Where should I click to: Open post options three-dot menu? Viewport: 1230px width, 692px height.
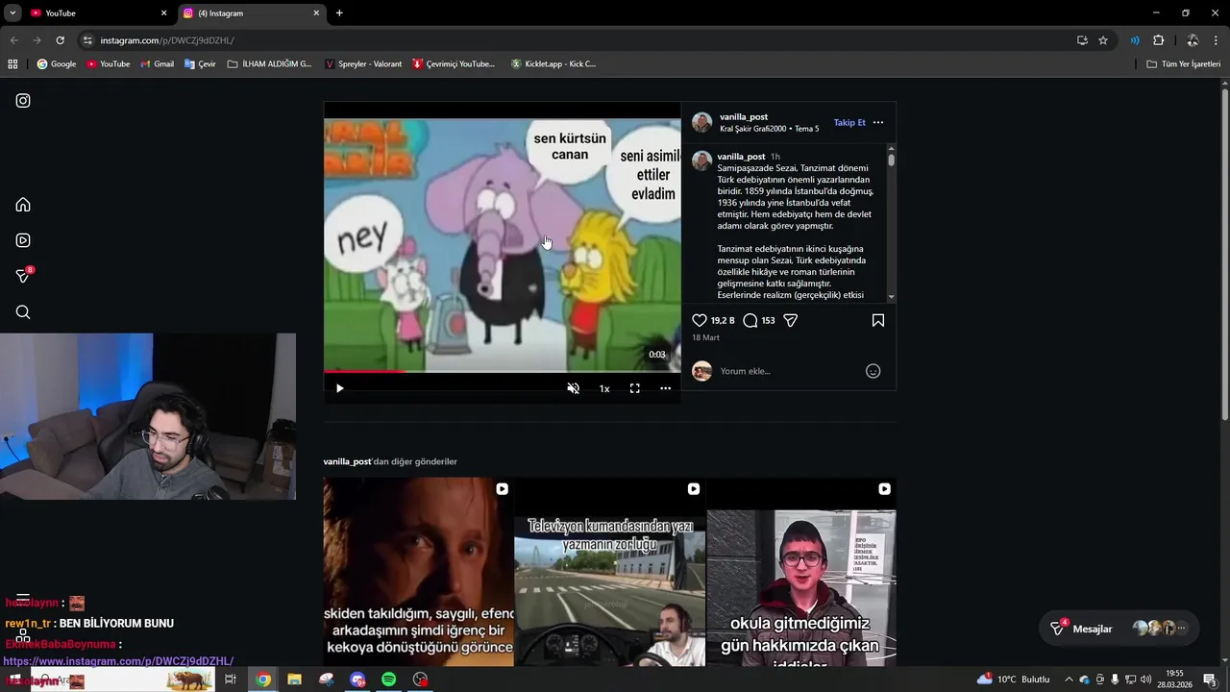point(877,123)
